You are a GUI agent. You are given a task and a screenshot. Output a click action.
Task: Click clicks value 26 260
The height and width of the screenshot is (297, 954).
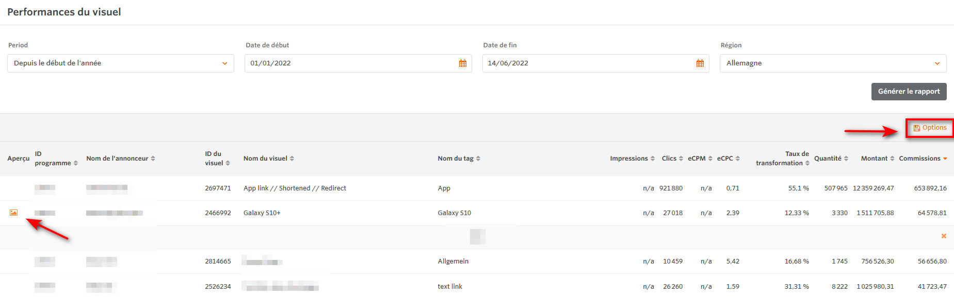(x=673, y=287)
